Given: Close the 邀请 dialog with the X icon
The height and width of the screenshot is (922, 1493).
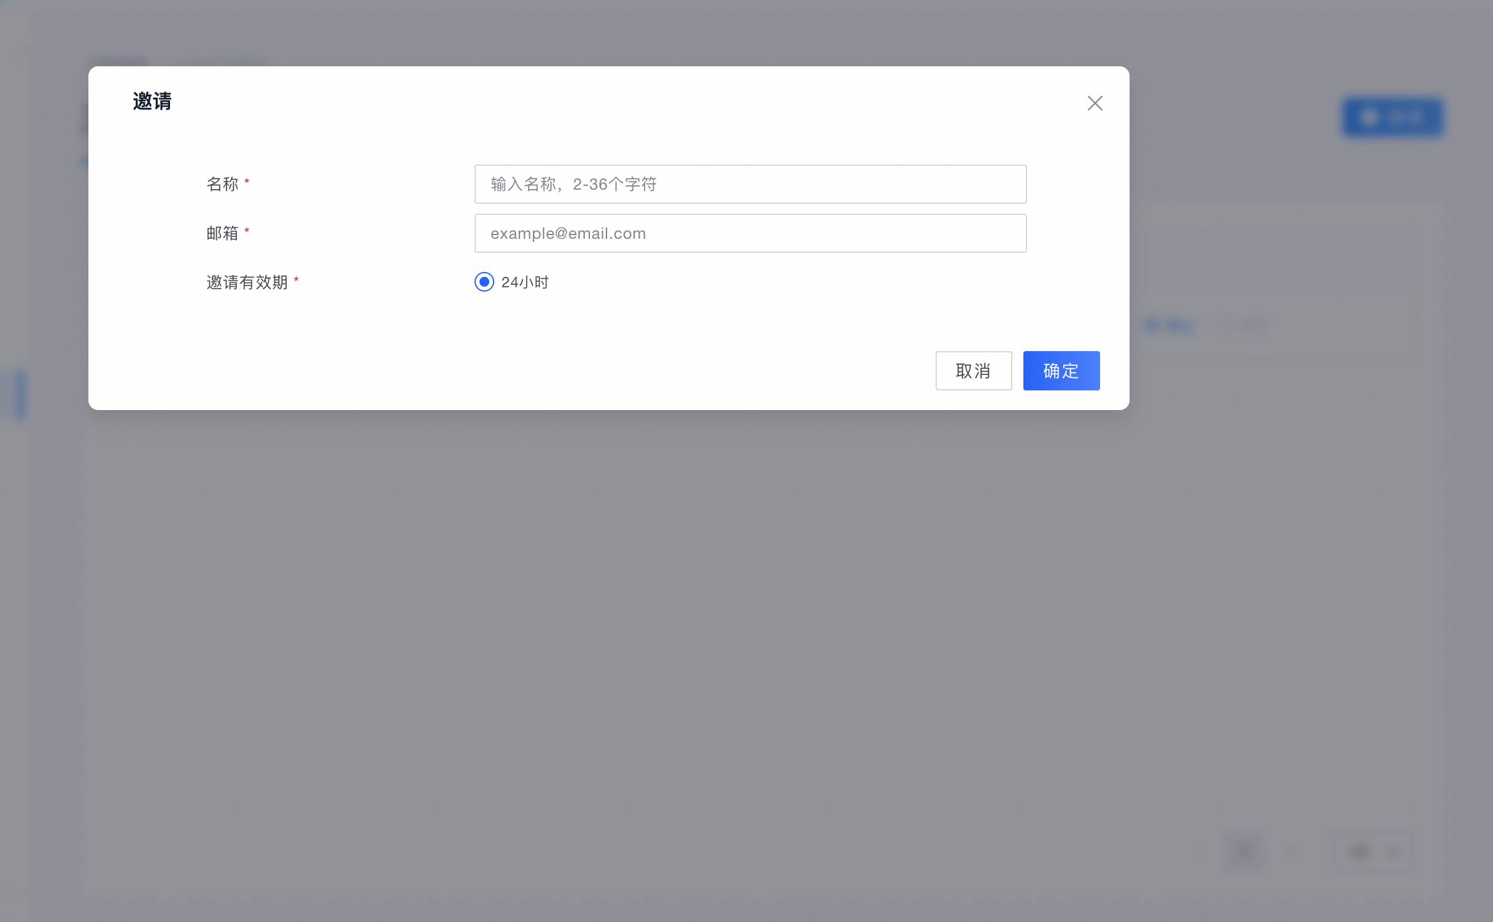Looking at the screenshot, I should (1095, 103).
